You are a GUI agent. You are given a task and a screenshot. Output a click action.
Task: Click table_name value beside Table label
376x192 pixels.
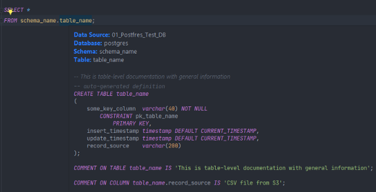pos(108,60)
